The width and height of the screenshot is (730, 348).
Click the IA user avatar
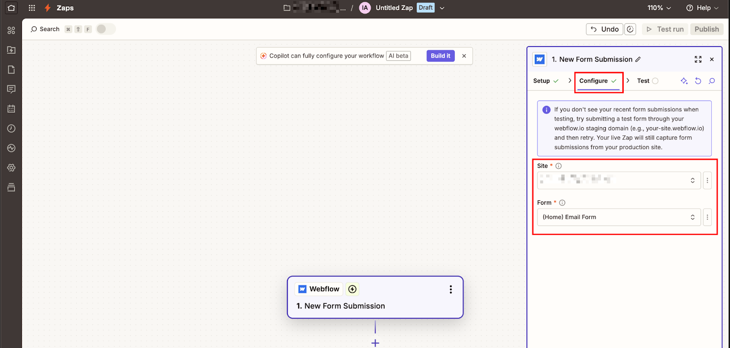point(365,8)
